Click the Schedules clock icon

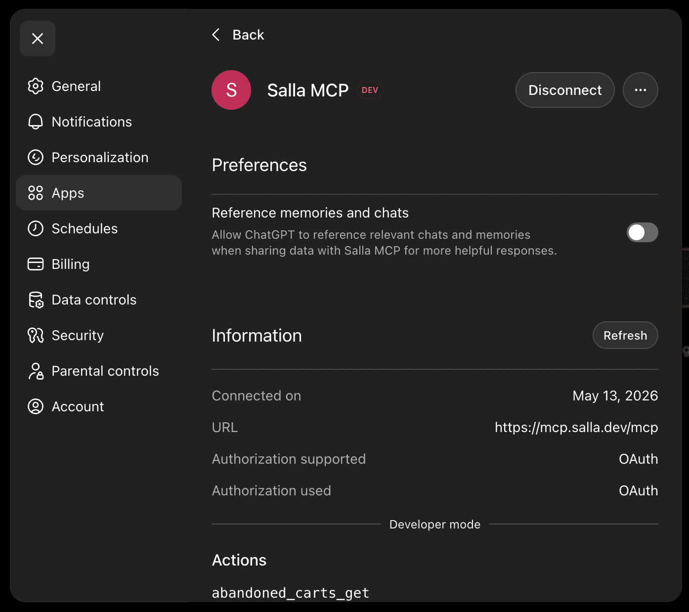point(36,228)
